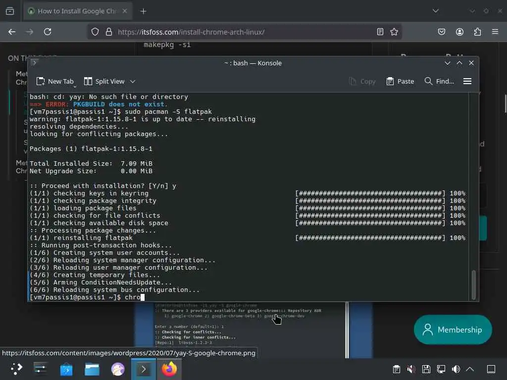507x380 pixels.
Task: Expand Split View dropdown chevron
Action: 133,82
